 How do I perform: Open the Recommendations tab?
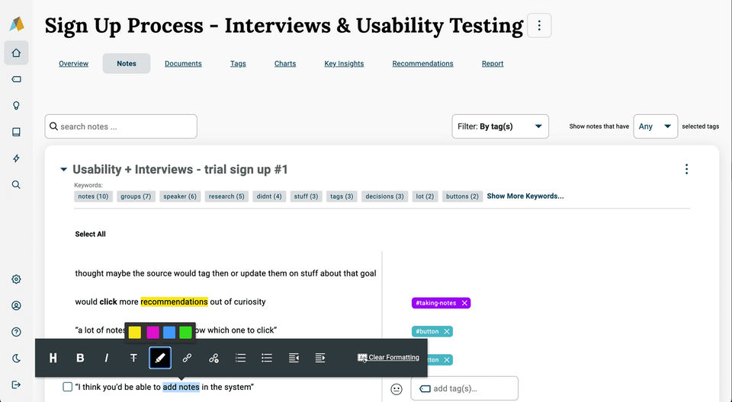click(422, 64)
